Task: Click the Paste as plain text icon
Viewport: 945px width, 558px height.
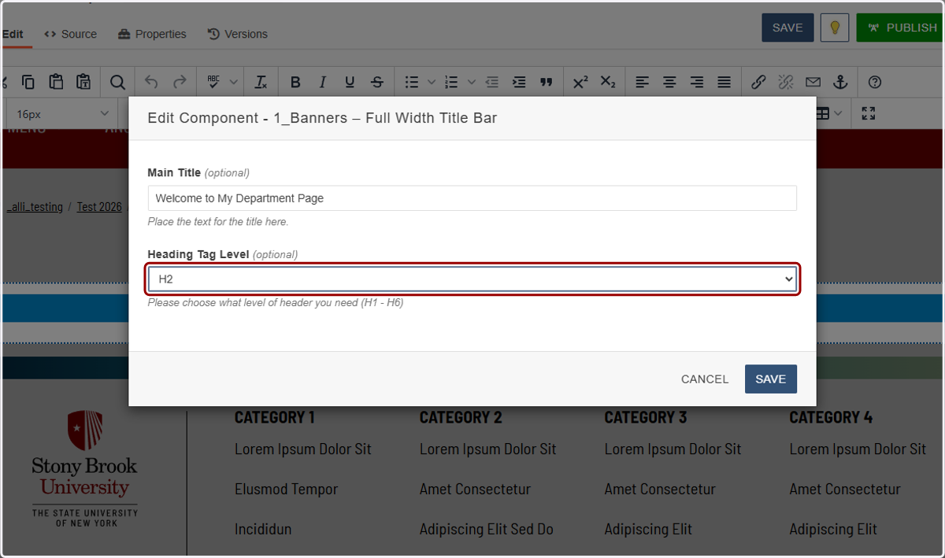Action: coord(83,82)
